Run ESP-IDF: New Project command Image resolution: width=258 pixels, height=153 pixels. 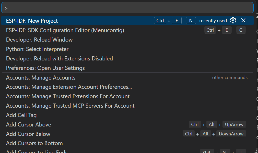[127, 21]
